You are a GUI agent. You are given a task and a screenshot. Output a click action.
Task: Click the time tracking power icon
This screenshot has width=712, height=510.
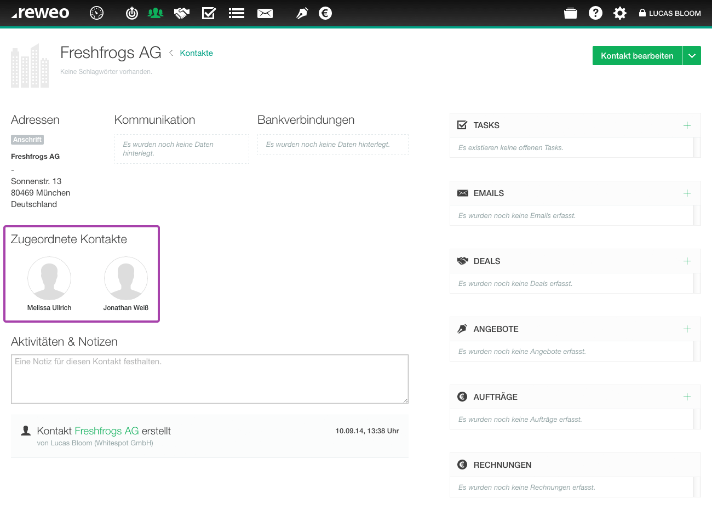[x=132, y=13]
